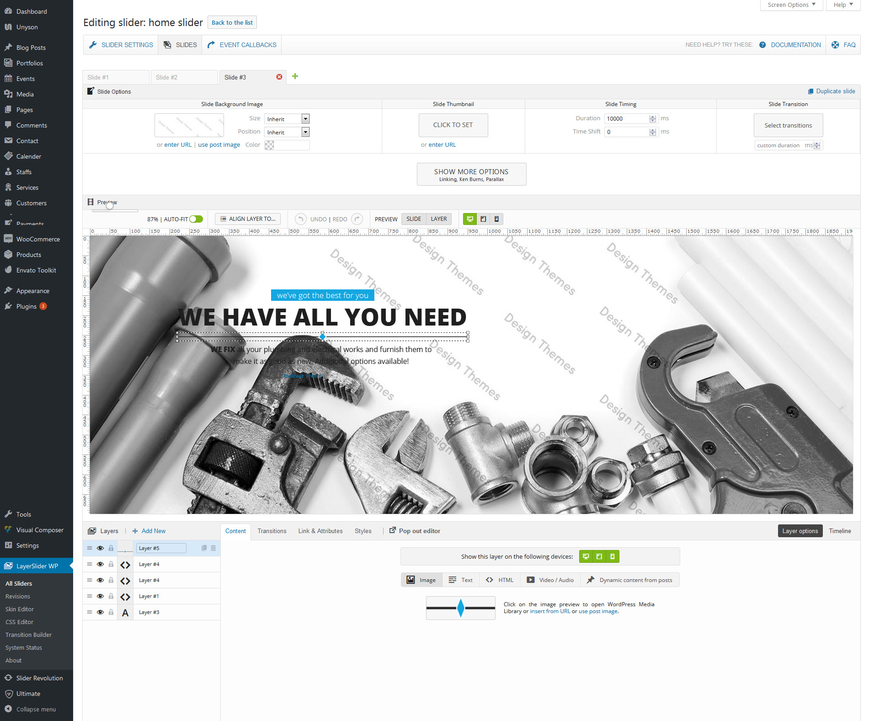Click the SHOW MORE OPTIONS button
Screen dimensions: 869x721
point(471,174)
